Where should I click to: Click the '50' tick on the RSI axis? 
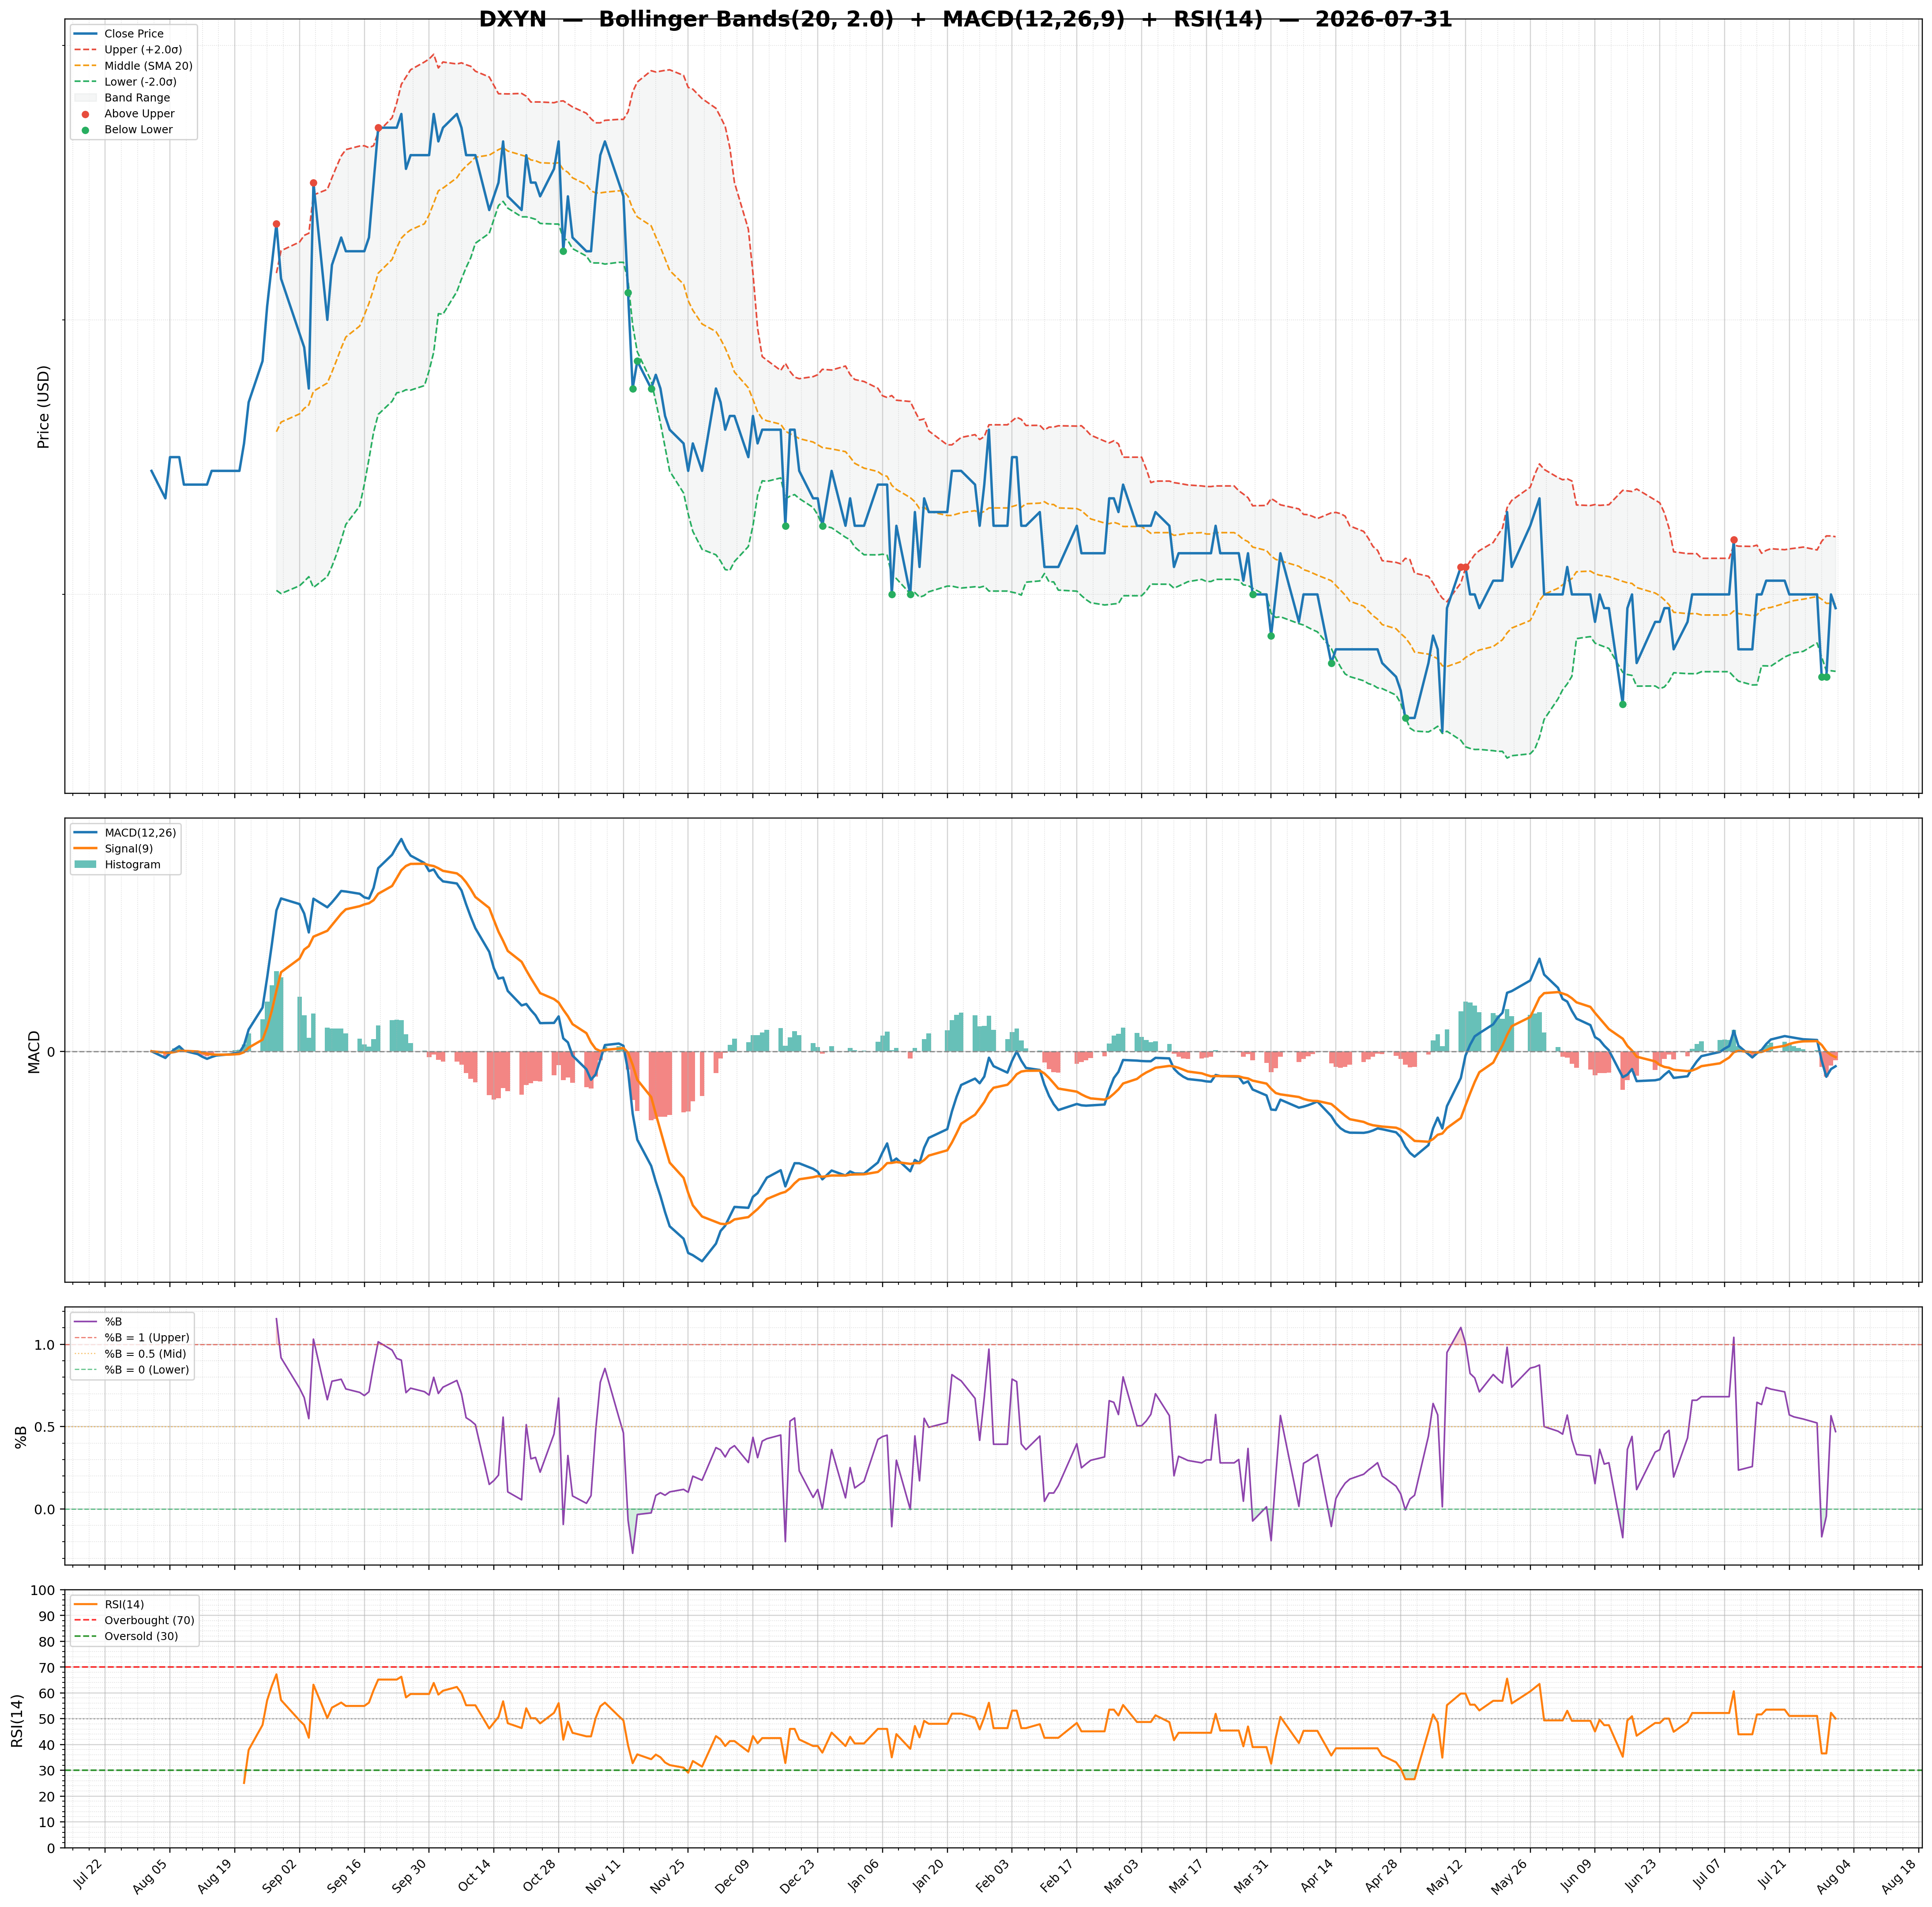click(47, 1720)
